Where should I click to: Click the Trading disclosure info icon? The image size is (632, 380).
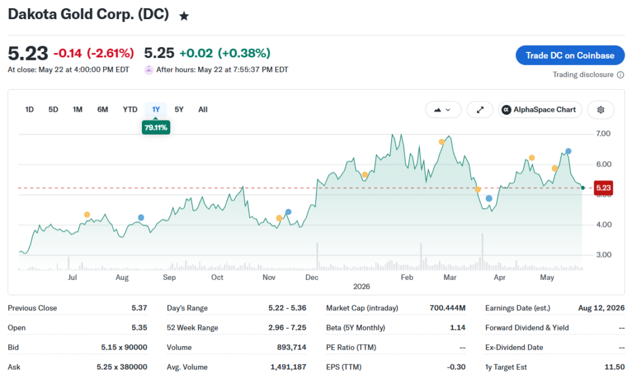coord(621,75)
